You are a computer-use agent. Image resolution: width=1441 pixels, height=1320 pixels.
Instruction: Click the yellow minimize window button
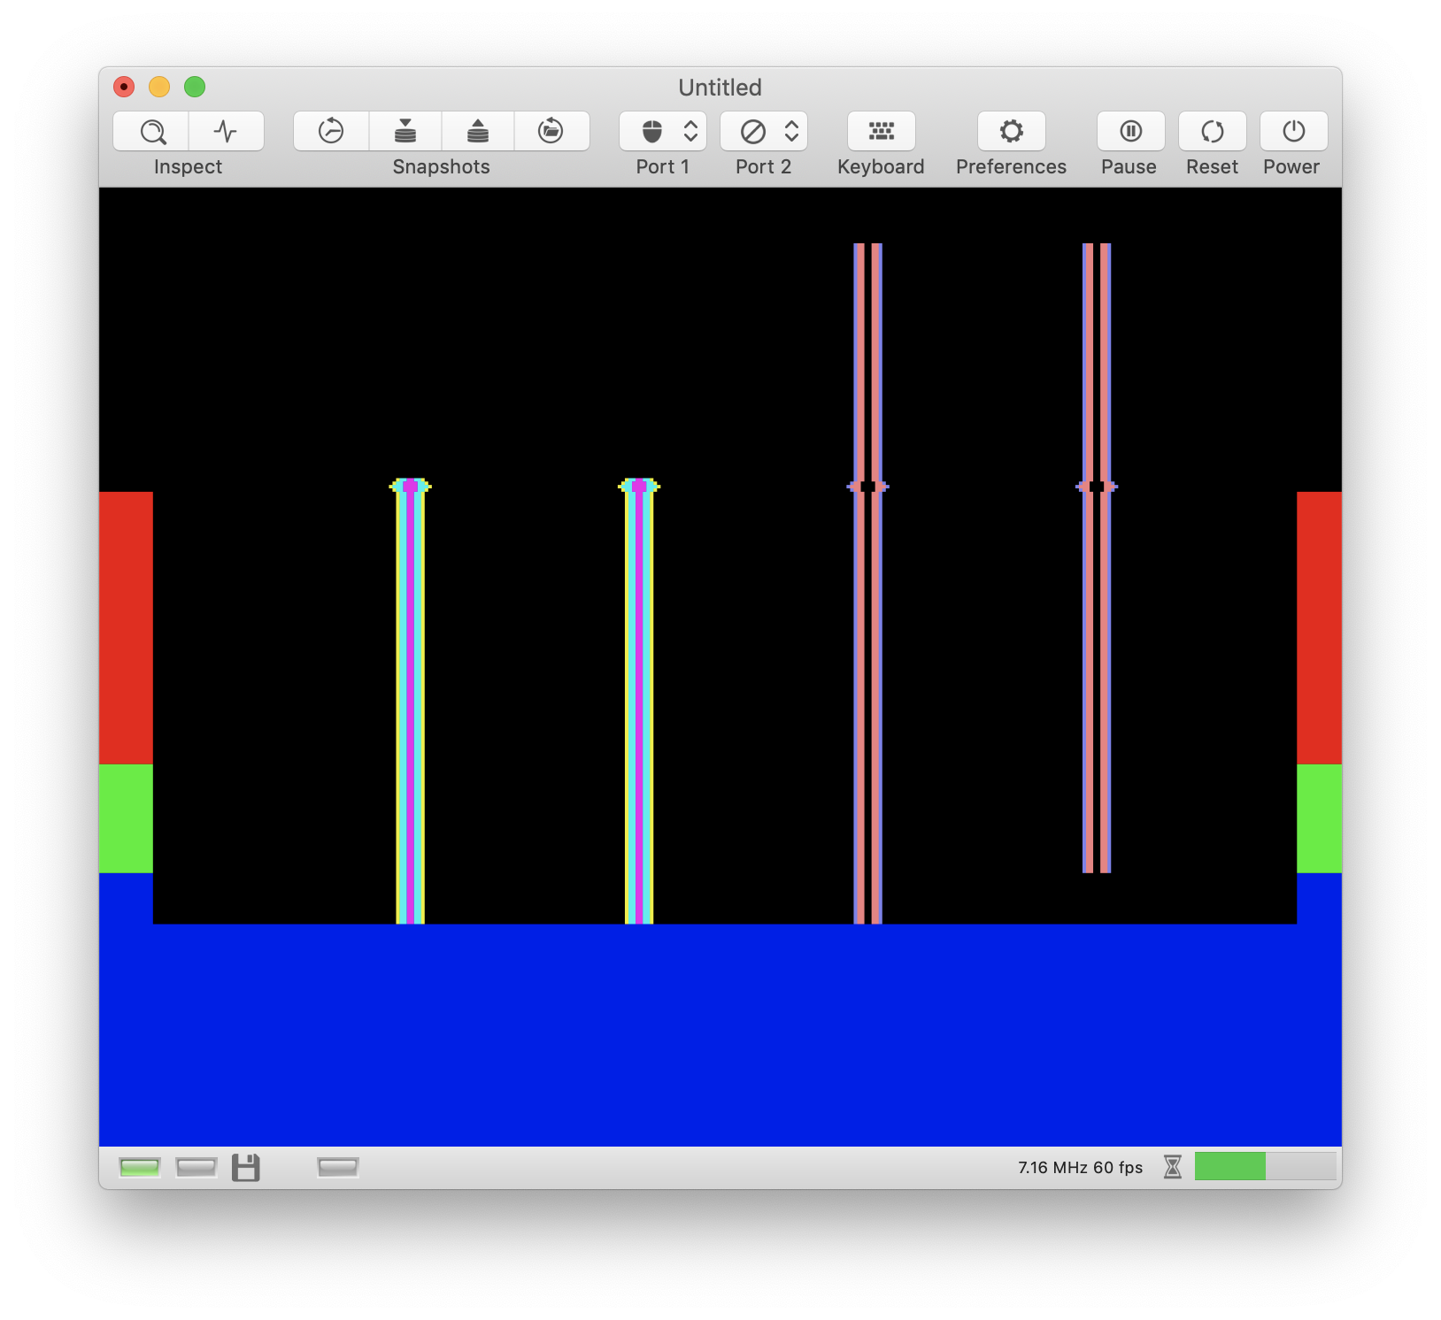click(159, 87)
